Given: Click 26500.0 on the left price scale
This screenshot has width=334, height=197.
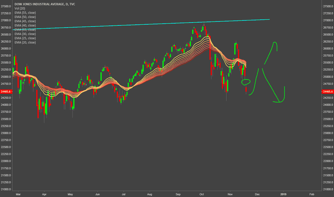Looking at the screenshot, I should tap(6, 34).
